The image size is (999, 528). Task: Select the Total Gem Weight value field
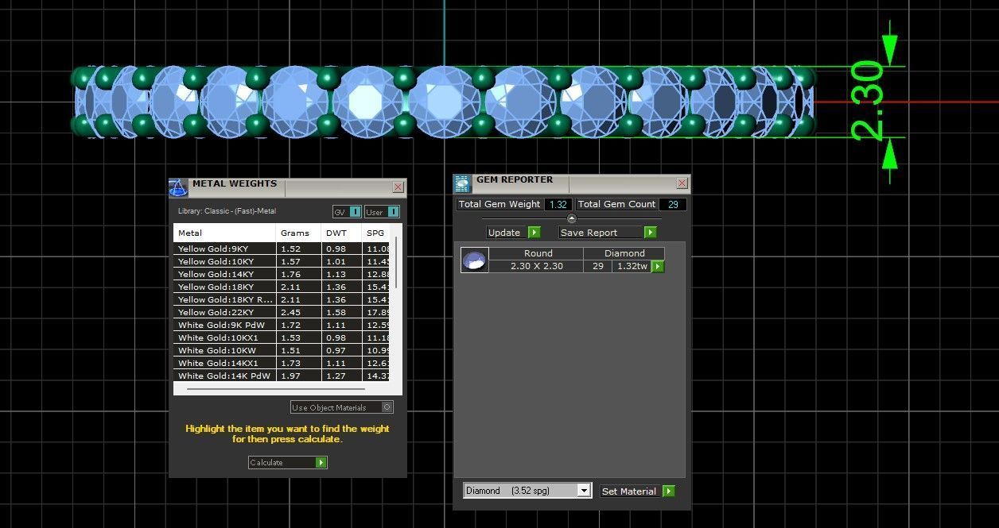point(558,205)
